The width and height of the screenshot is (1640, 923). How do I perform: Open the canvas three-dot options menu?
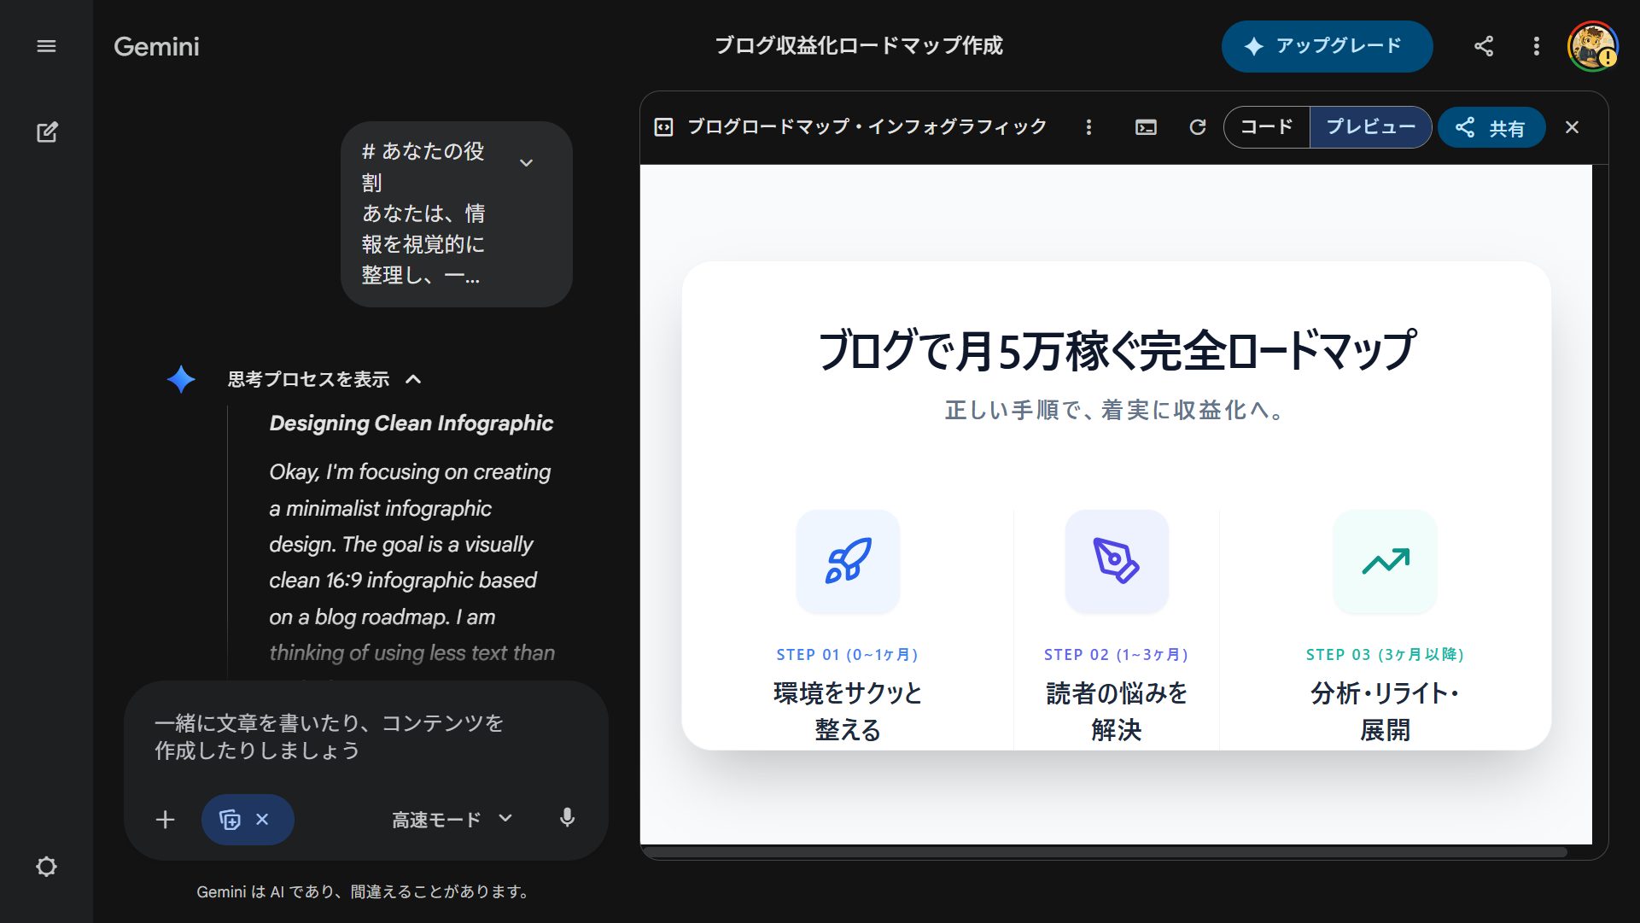(1089, 126)
